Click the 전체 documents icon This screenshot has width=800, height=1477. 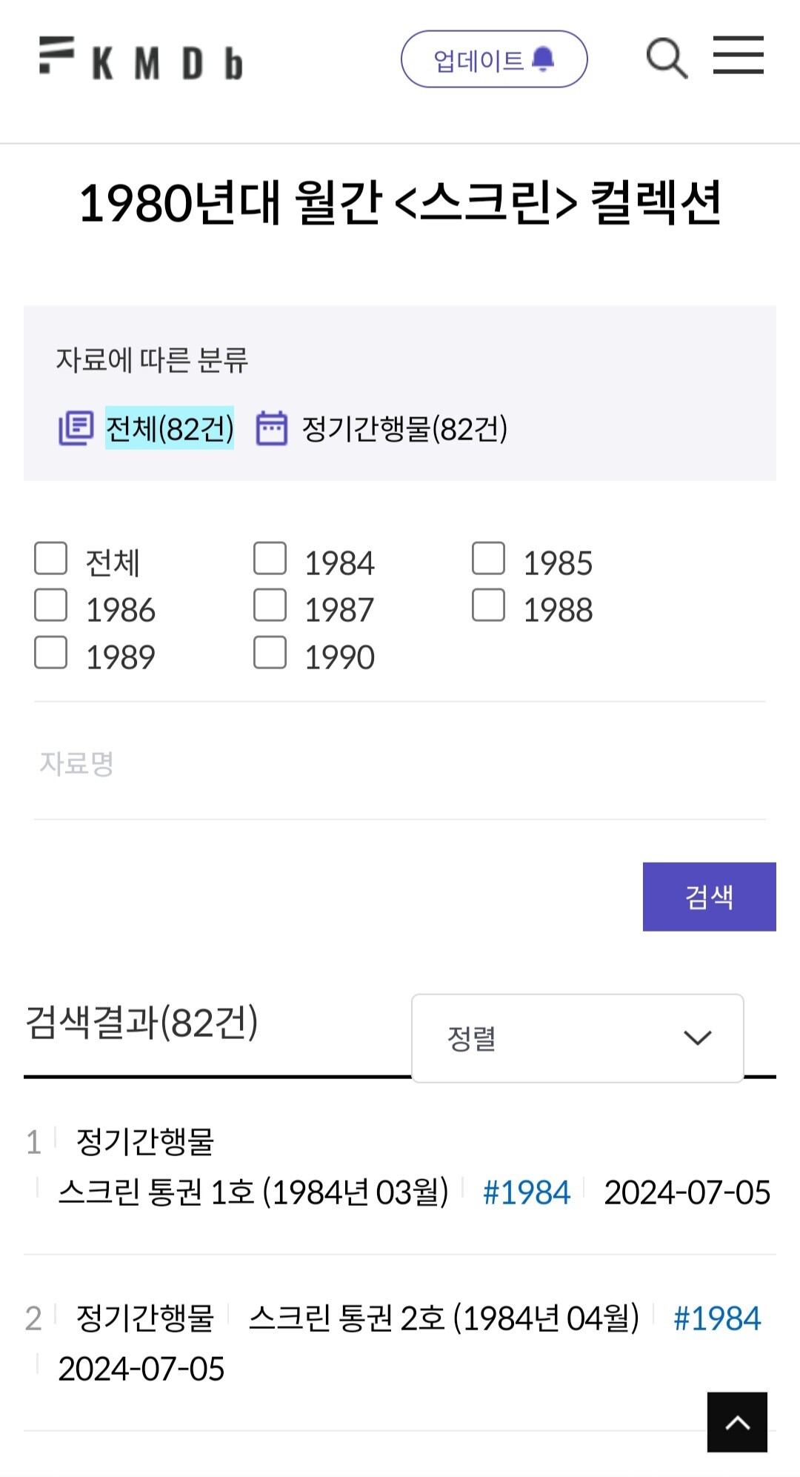coord(76,428)
